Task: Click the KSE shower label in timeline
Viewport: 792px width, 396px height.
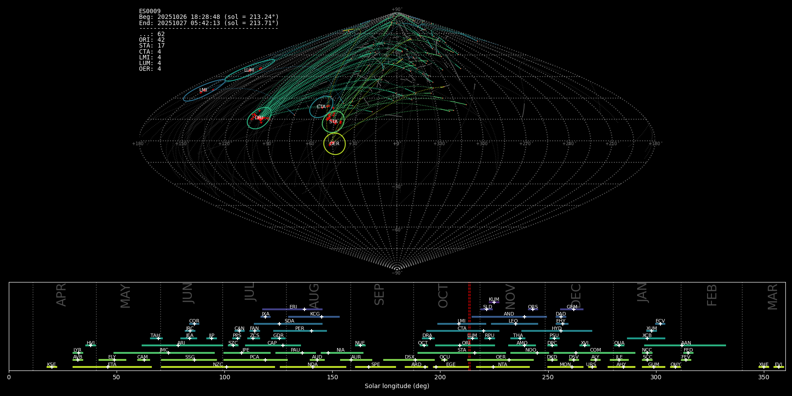Action: pos(51,365)
